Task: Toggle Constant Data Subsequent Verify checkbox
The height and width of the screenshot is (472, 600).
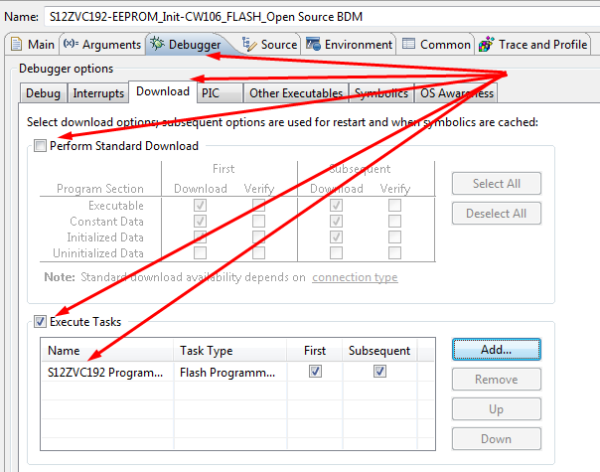Action: pyautogui.click(x=394, y=221)
